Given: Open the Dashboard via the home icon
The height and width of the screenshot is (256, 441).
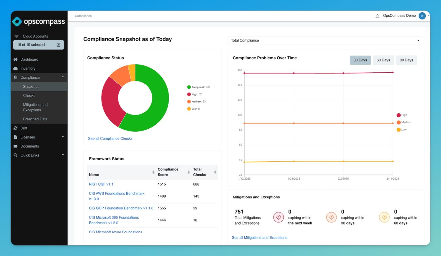Looking at the screenshot, I should [x=16, y=59].
